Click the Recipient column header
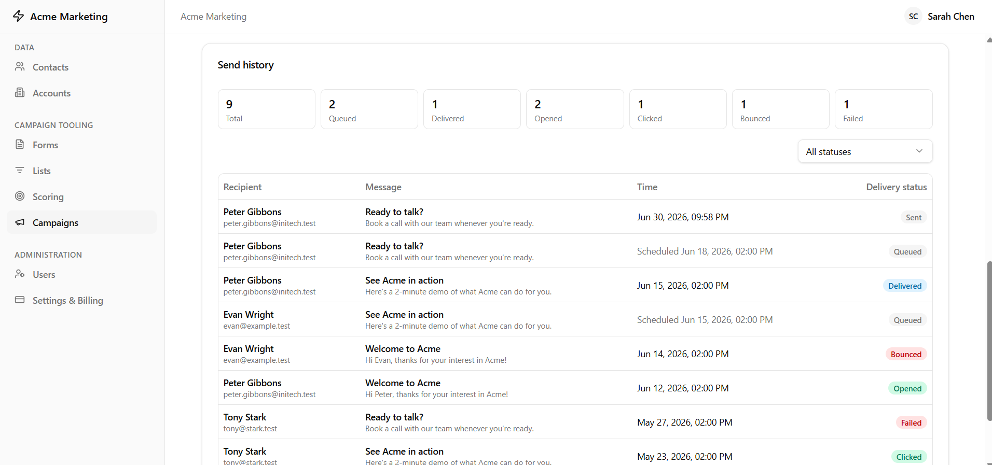Screen dimensions: 992x465 pos(242,187)
